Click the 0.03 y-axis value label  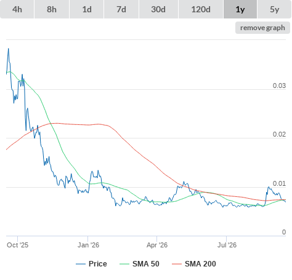click(x=279, y=86)
